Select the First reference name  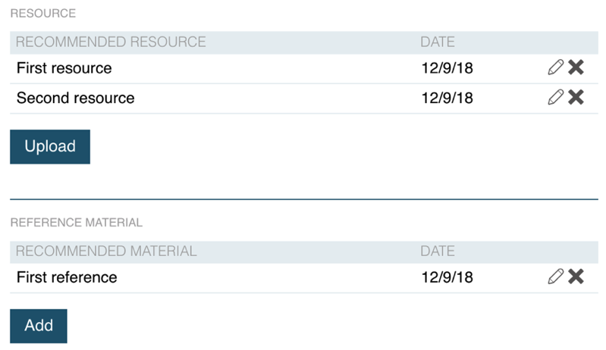67,277
